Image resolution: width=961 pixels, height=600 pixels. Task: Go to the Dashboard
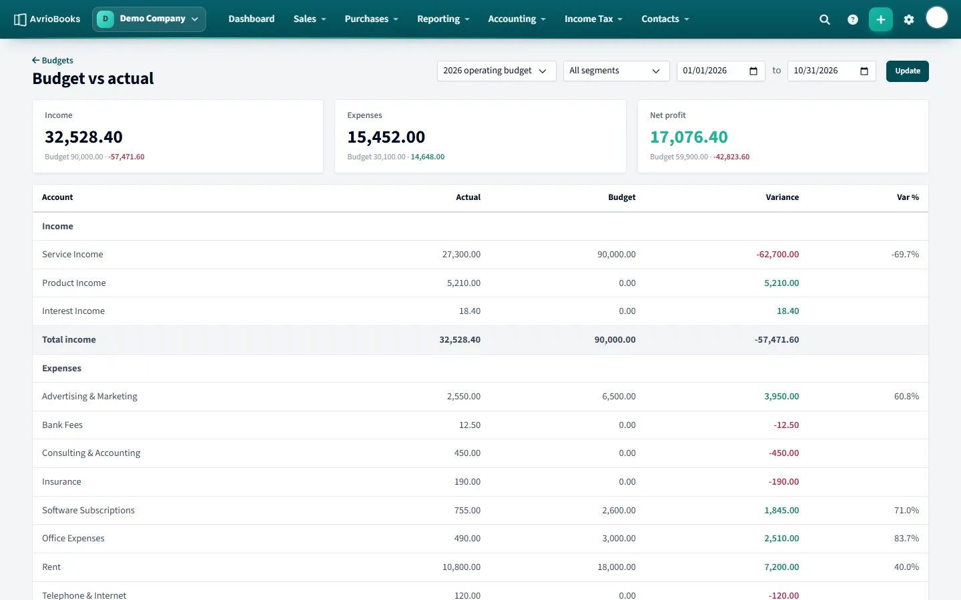click(x=252, y=19)
